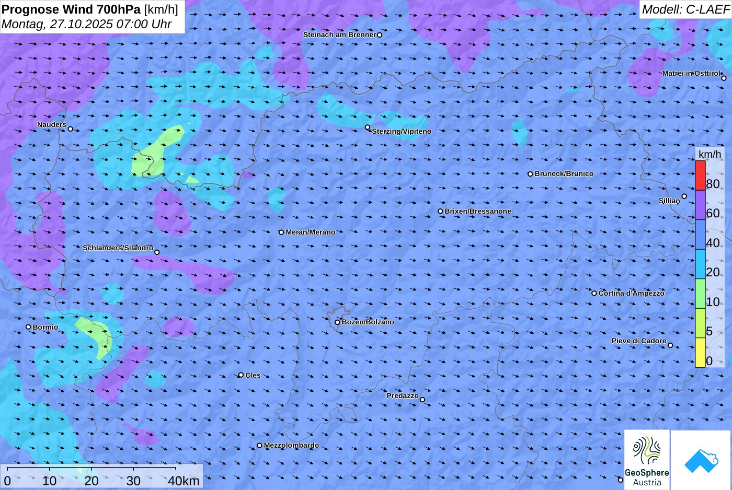Image resolution: width=732 pixels, height=490 pixels.
Task: Click the light-green low-wind patch near Nauders
Action: pos(155,153)
